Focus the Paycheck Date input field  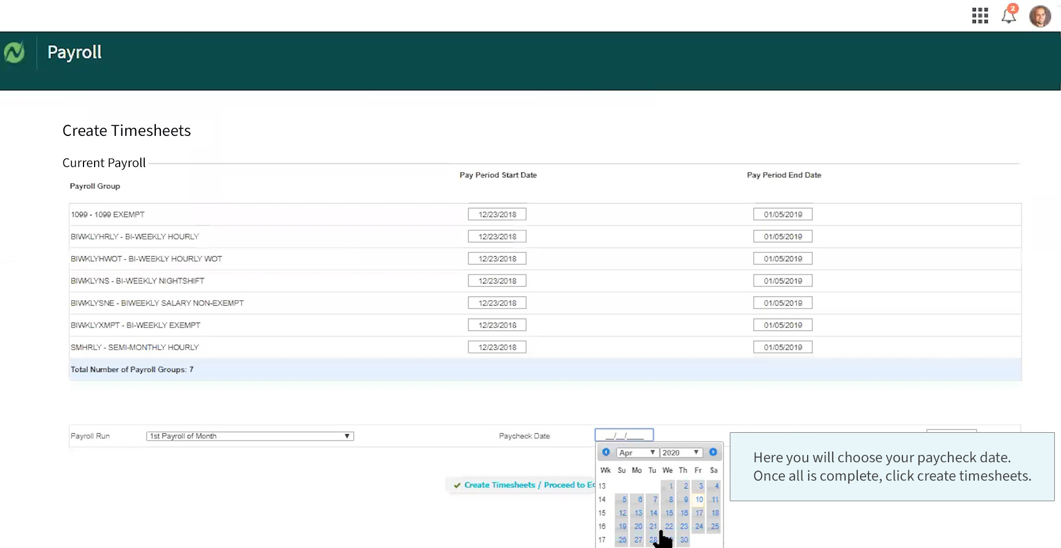pyautogui.click(x=624, y=435)
